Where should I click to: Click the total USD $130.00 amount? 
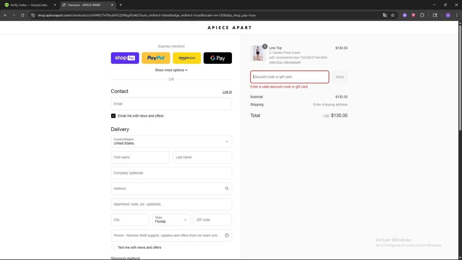click(x=335, y=116)
